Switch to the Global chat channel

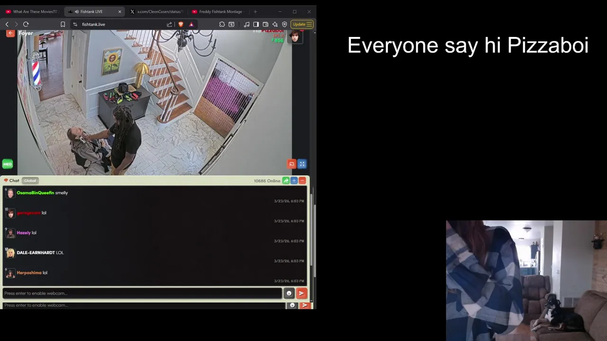(x=30, y=180)
